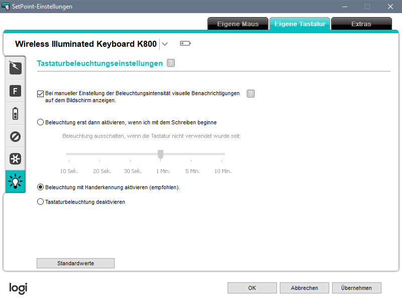This screenshot has height=305, width=402.
Task: Click the SetPoint app icon in title bar
Action: click(x=6, y=6)
